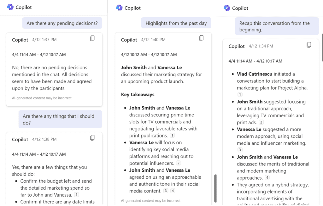Copy the 1:40 PM highlights response

[201, 38]
